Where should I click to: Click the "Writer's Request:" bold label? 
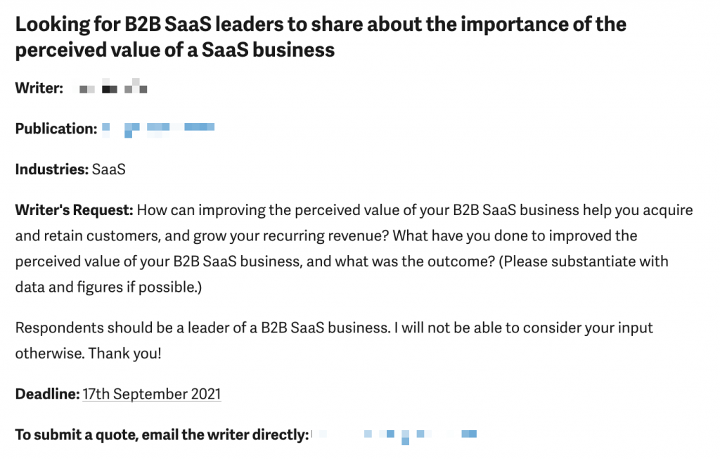74,209
